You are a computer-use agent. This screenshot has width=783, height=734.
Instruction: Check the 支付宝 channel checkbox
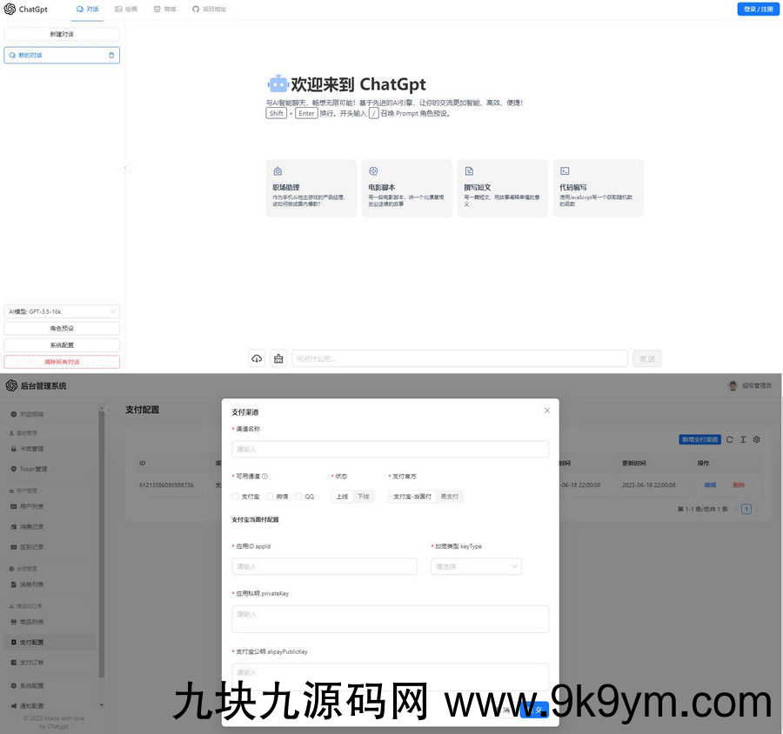[236, 497]
